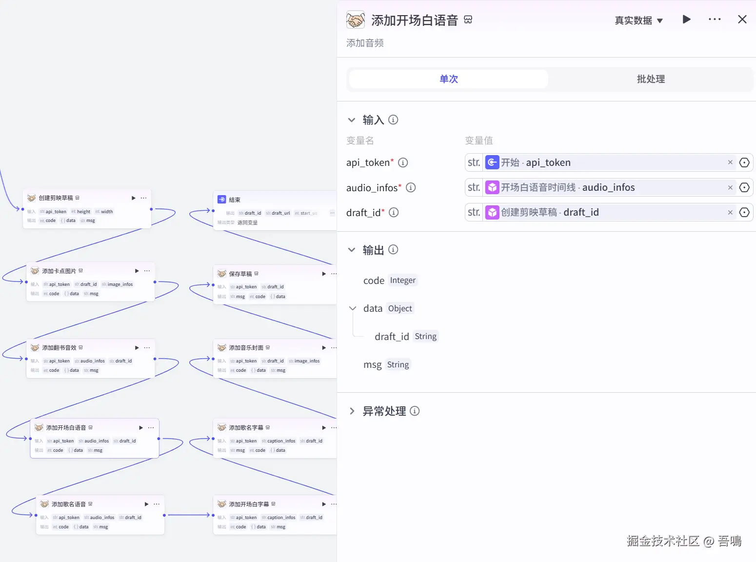Close the 添加开场白语音 settings panel

(742, 20)
